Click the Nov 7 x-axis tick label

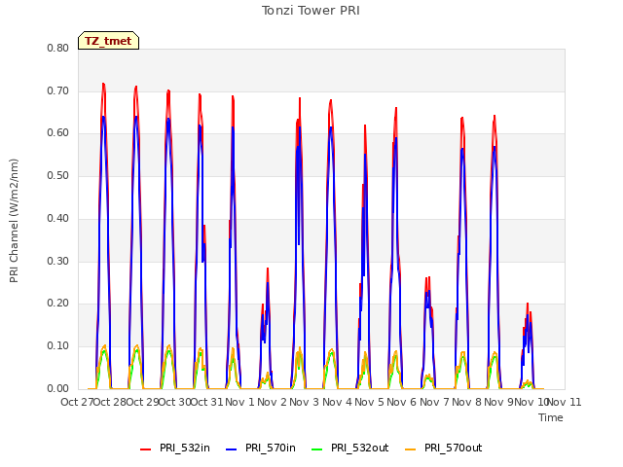click(x=434, y=402)
